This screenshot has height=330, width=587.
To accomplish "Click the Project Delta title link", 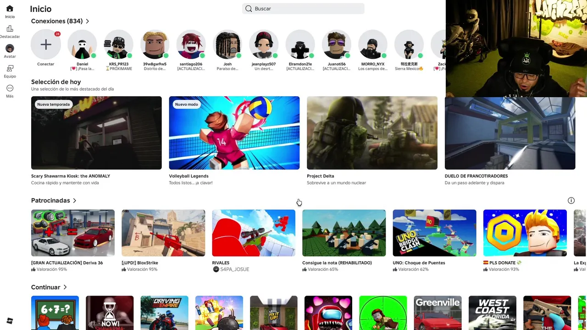I will [321, 176].
